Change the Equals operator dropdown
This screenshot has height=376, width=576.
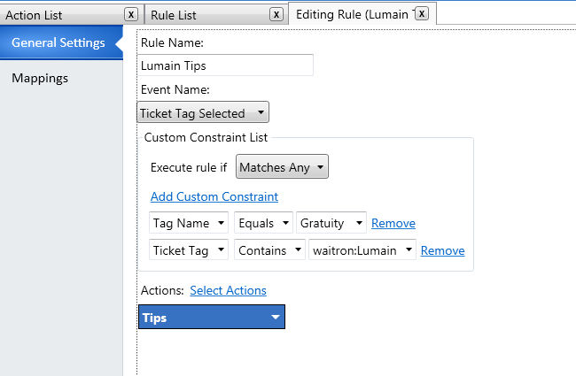click(x=263, y=224)
